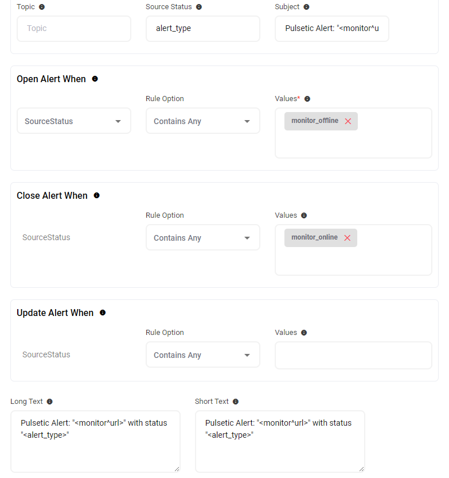Remove the monitor_offline value chip
Image resolution: width=449 pixels, height=478 pixels.
tap(348, 121)
